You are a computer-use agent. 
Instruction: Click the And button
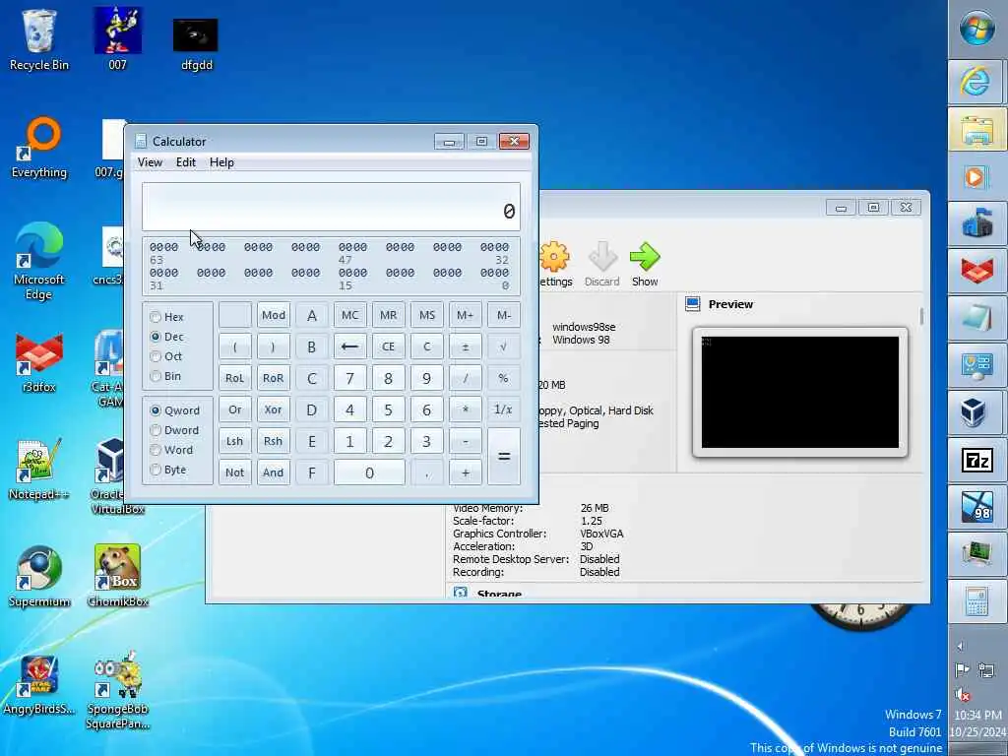pyautogui.click(x=274, y=472)
